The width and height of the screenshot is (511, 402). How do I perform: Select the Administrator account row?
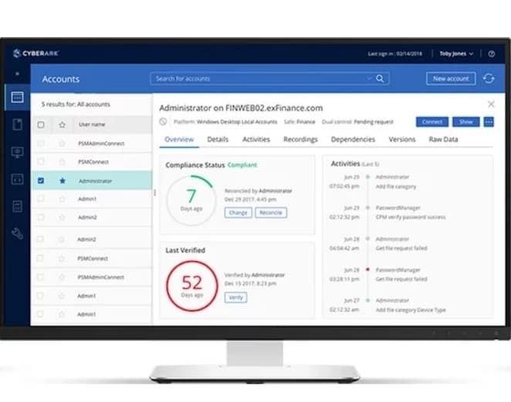(92, 181)
